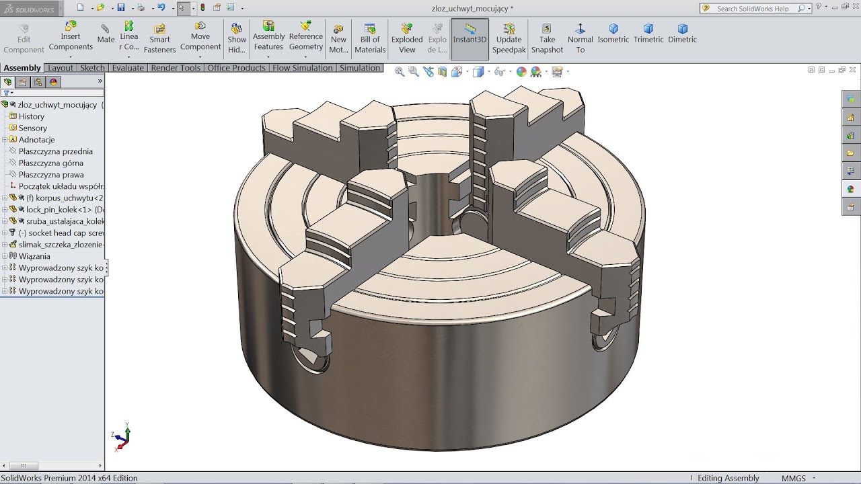Select the Mate tool

click(x=106, y=34)
